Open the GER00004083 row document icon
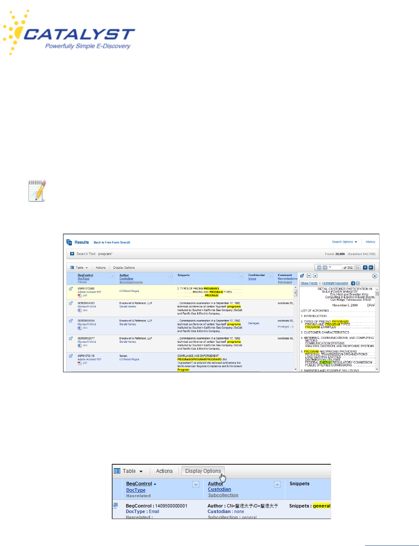Viewport: 419px width, 546px height. click(x=71, y=303)
